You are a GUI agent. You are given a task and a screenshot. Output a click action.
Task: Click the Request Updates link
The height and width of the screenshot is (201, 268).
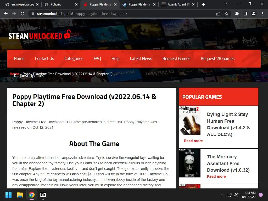click(29, 76)
